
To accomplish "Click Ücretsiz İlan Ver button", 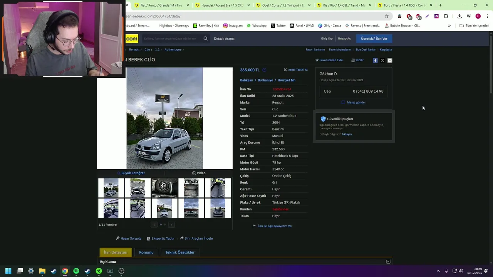I will [374, 38].
